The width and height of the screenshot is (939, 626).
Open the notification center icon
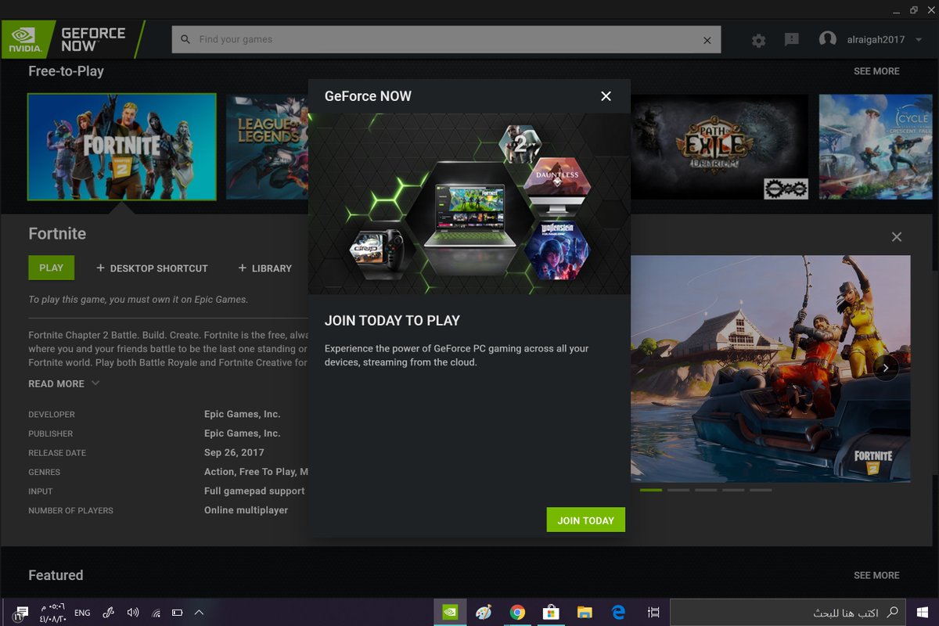coord(20,613)
